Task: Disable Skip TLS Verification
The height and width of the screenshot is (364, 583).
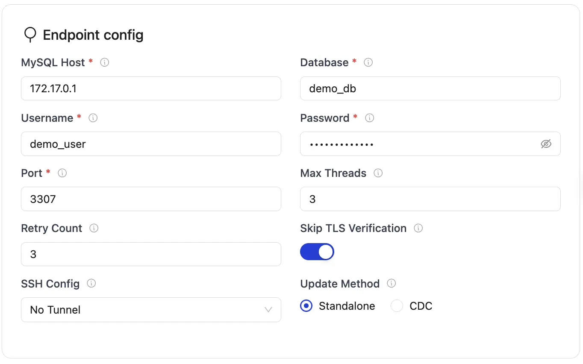Action: coord(317,252)
